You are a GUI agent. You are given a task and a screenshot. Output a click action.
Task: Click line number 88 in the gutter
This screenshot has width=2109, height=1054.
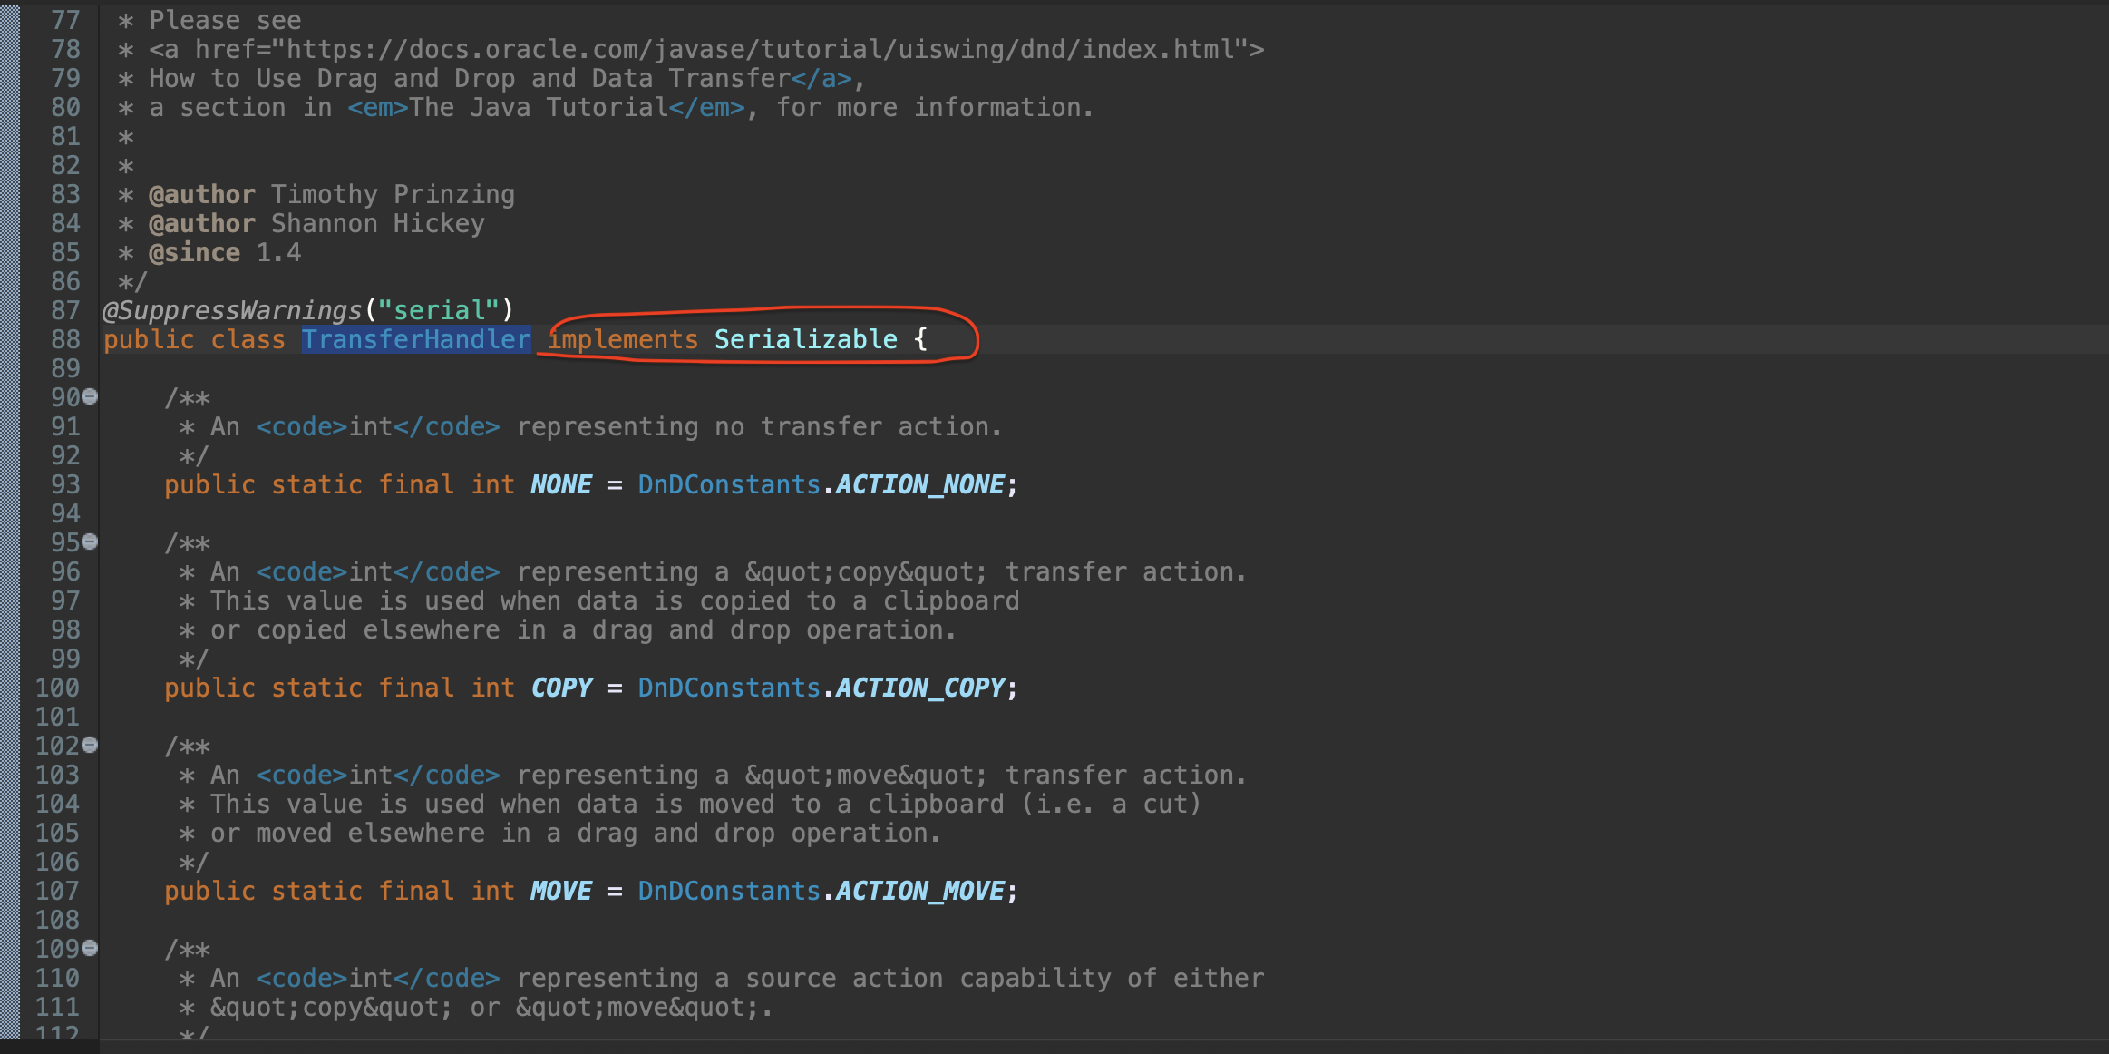tap(65, 339)
